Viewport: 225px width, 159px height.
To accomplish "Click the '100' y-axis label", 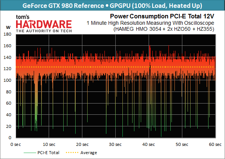I will click(7, 80).
